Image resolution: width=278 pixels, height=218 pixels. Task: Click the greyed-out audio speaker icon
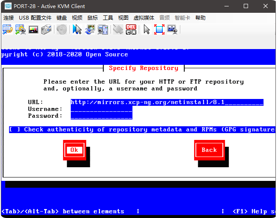click(62, 29)
